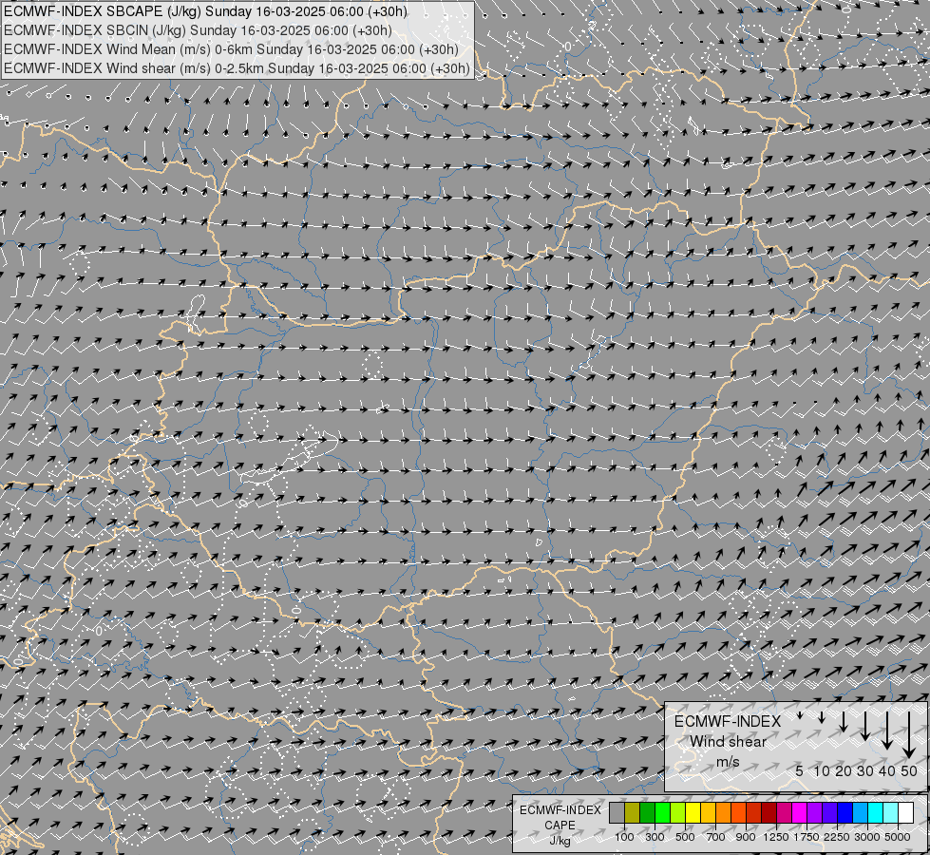Viewport: 930px width, 855px height.
Task: Click the "Wind shear" legend label
Action: [x=728, y=742]
